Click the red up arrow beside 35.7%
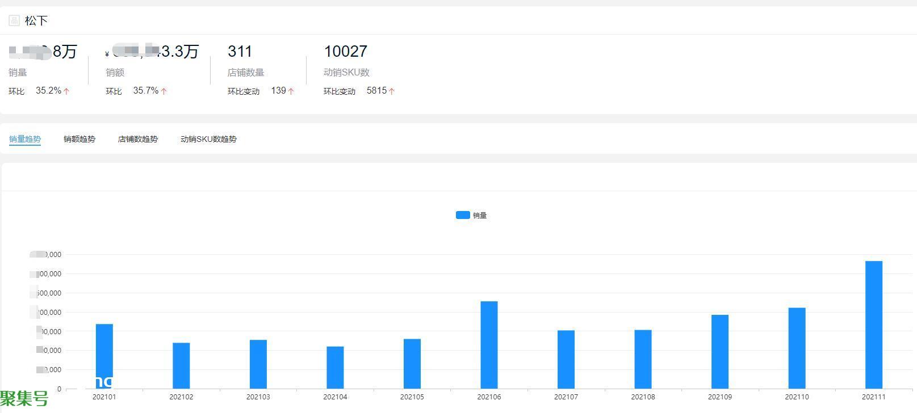The width and height of the screenshot is (917, 413). pos(164,91)
